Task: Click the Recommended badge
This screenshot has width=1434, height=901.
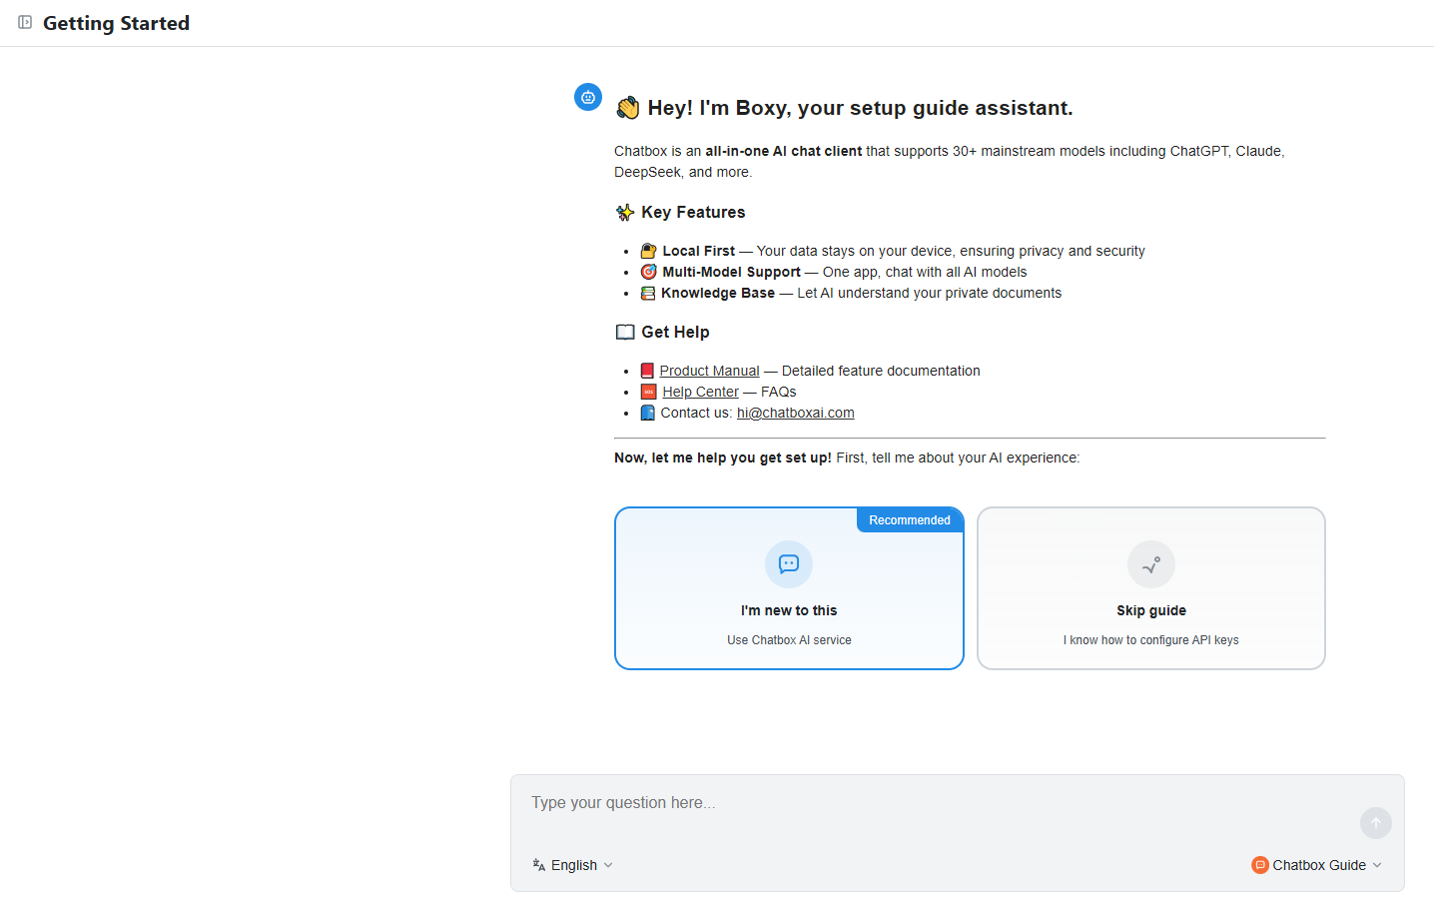Action: pos(910,520)
